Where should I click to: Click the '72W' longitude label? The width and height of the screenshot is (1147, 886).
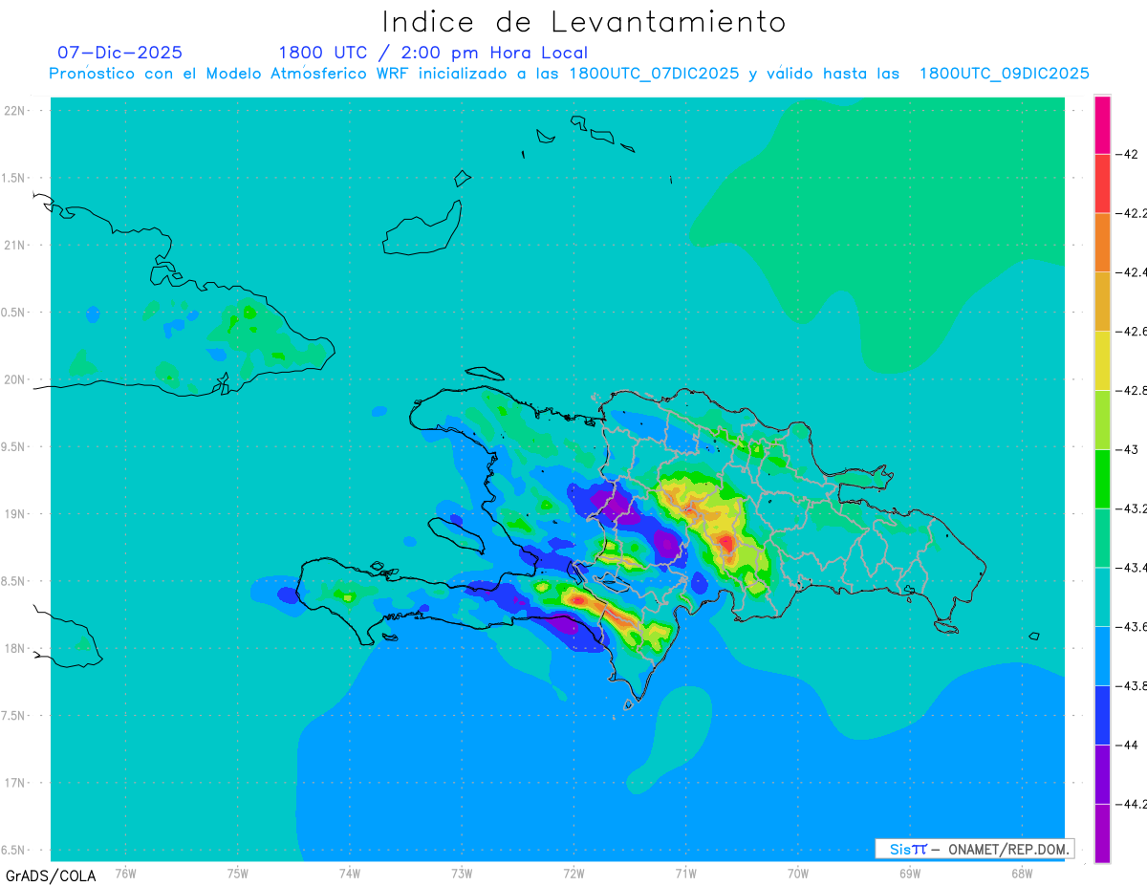(573, 872)
